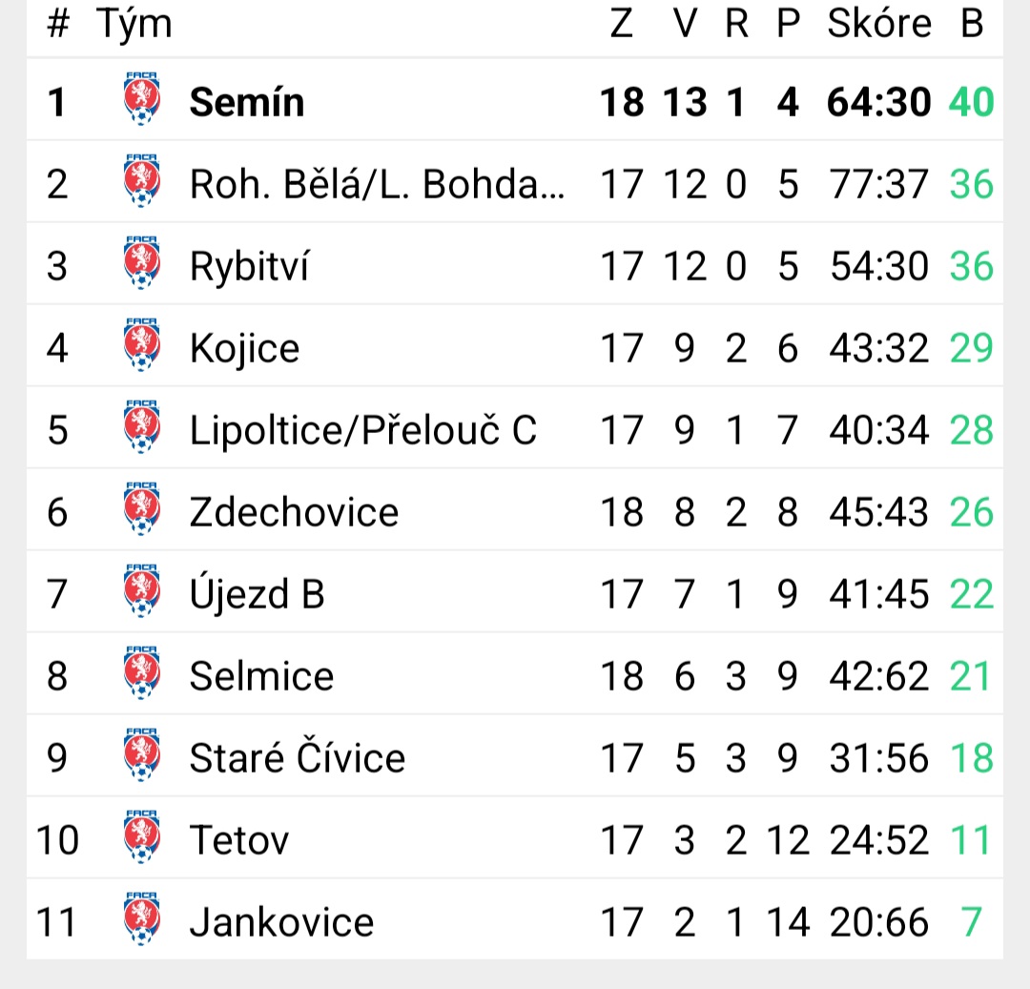Tap the Zdechovice team crest icon
The height and width of the screenshot is (989, 1030).
coord(141,509)
